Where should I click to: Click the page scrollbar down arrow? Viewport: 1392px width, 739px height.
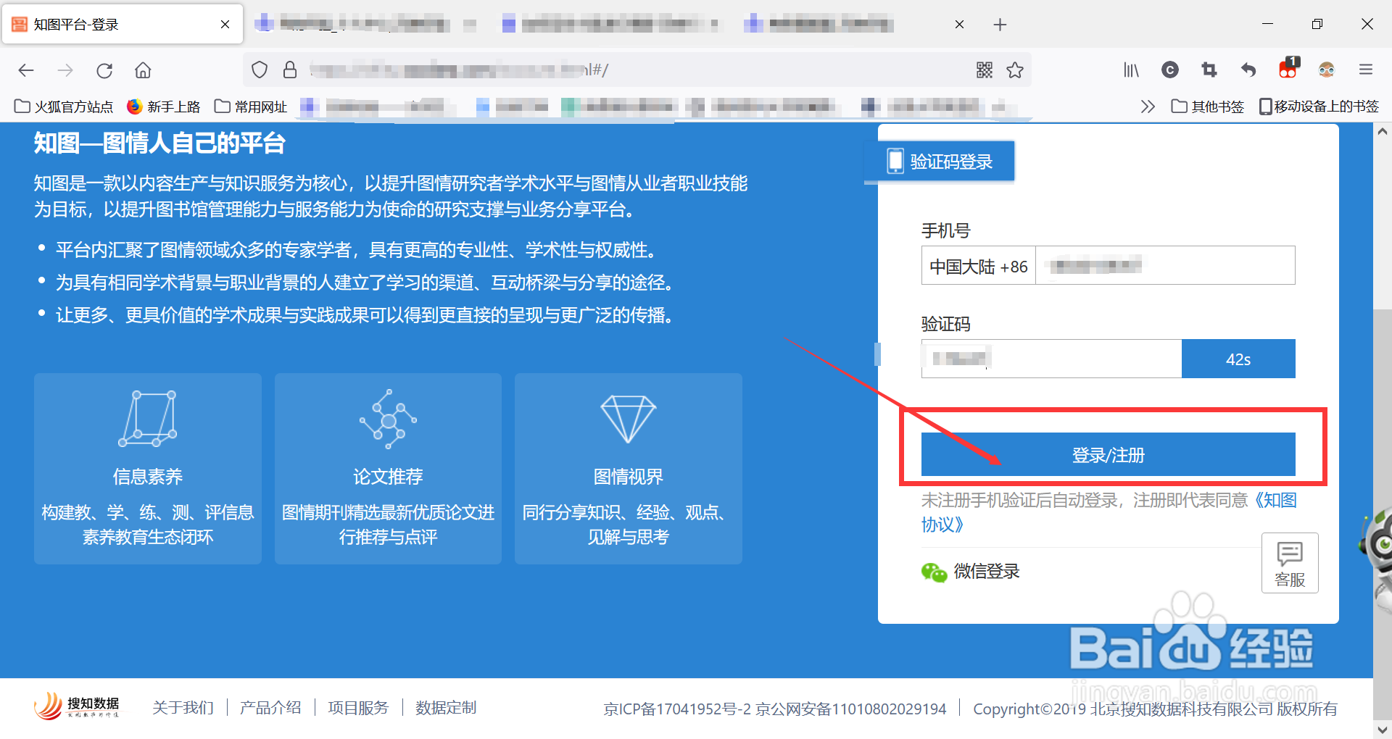[x=1382, y=730]
